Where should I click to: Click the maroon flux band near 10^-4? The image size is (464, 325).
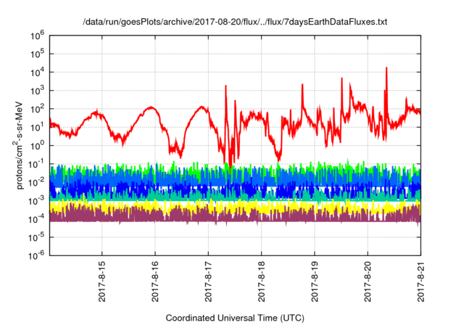tap(235, 216)
